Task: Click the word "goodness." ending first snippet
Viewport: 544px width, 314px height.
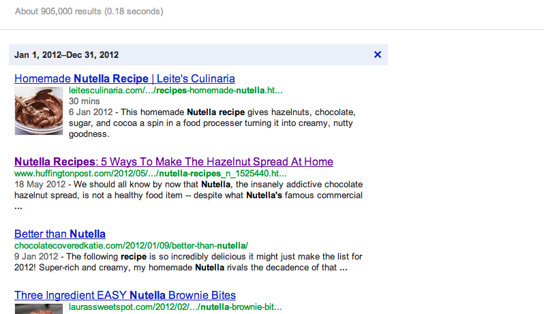Action: [89, 134]
